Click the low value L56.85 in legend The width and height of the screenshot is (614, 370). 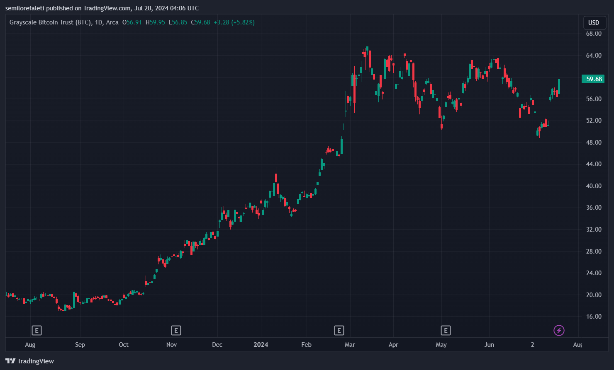(178, 22)
